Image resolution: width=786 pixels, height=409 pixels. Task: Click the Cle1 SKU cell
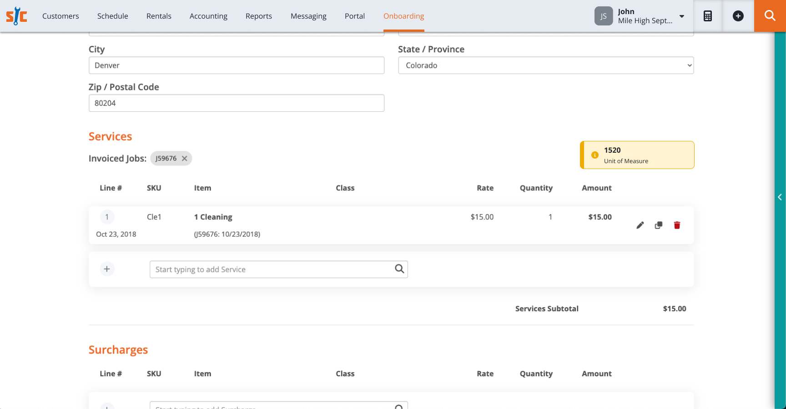[x=154, y=217]
